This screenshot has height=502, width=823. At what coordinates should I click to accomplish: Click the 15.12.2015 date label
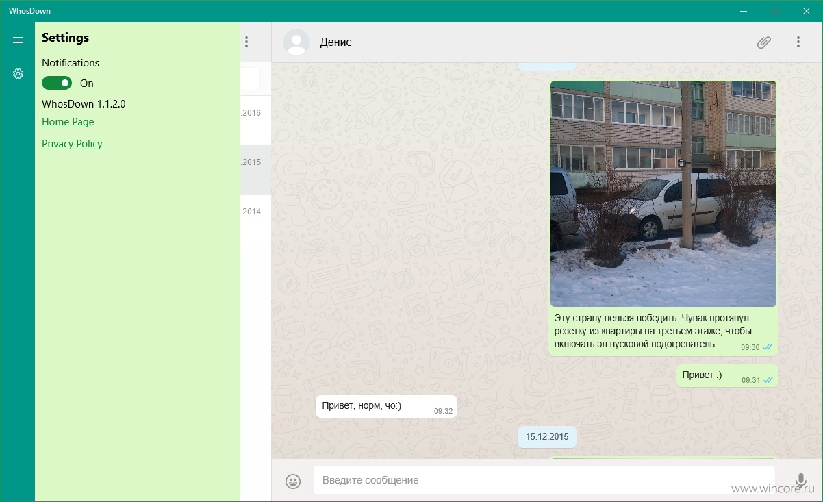(x=547, y=436)
